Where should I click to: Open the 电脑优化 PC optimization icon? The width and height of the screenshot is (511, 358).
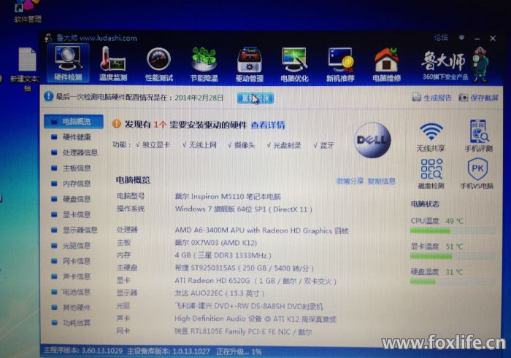[295, 63]
